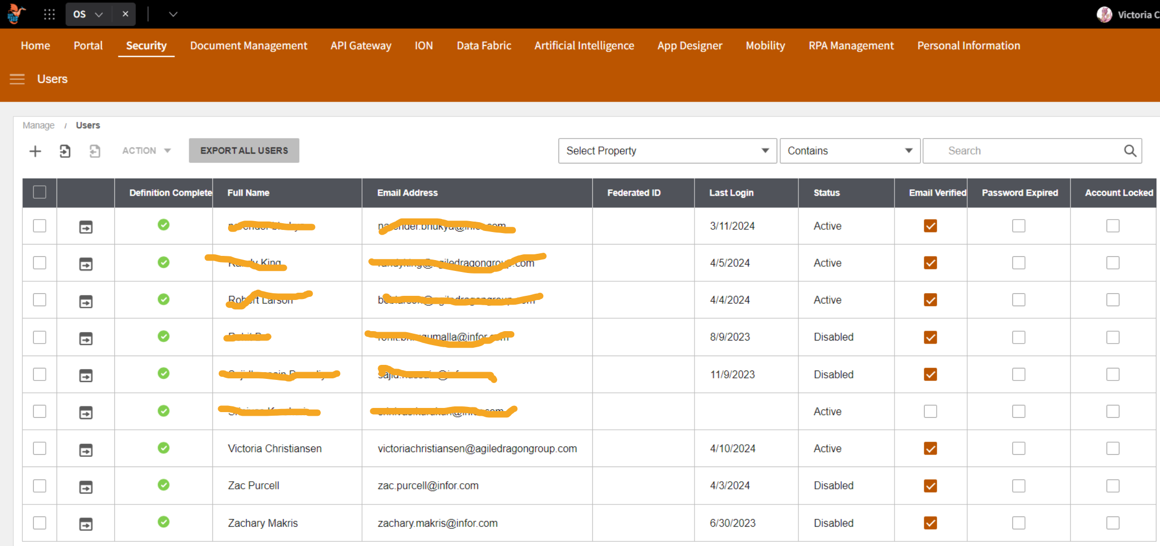Screen dimensions: 1160x546
Task: Open the Contains filter dropdown
Action: pos(850,151)
